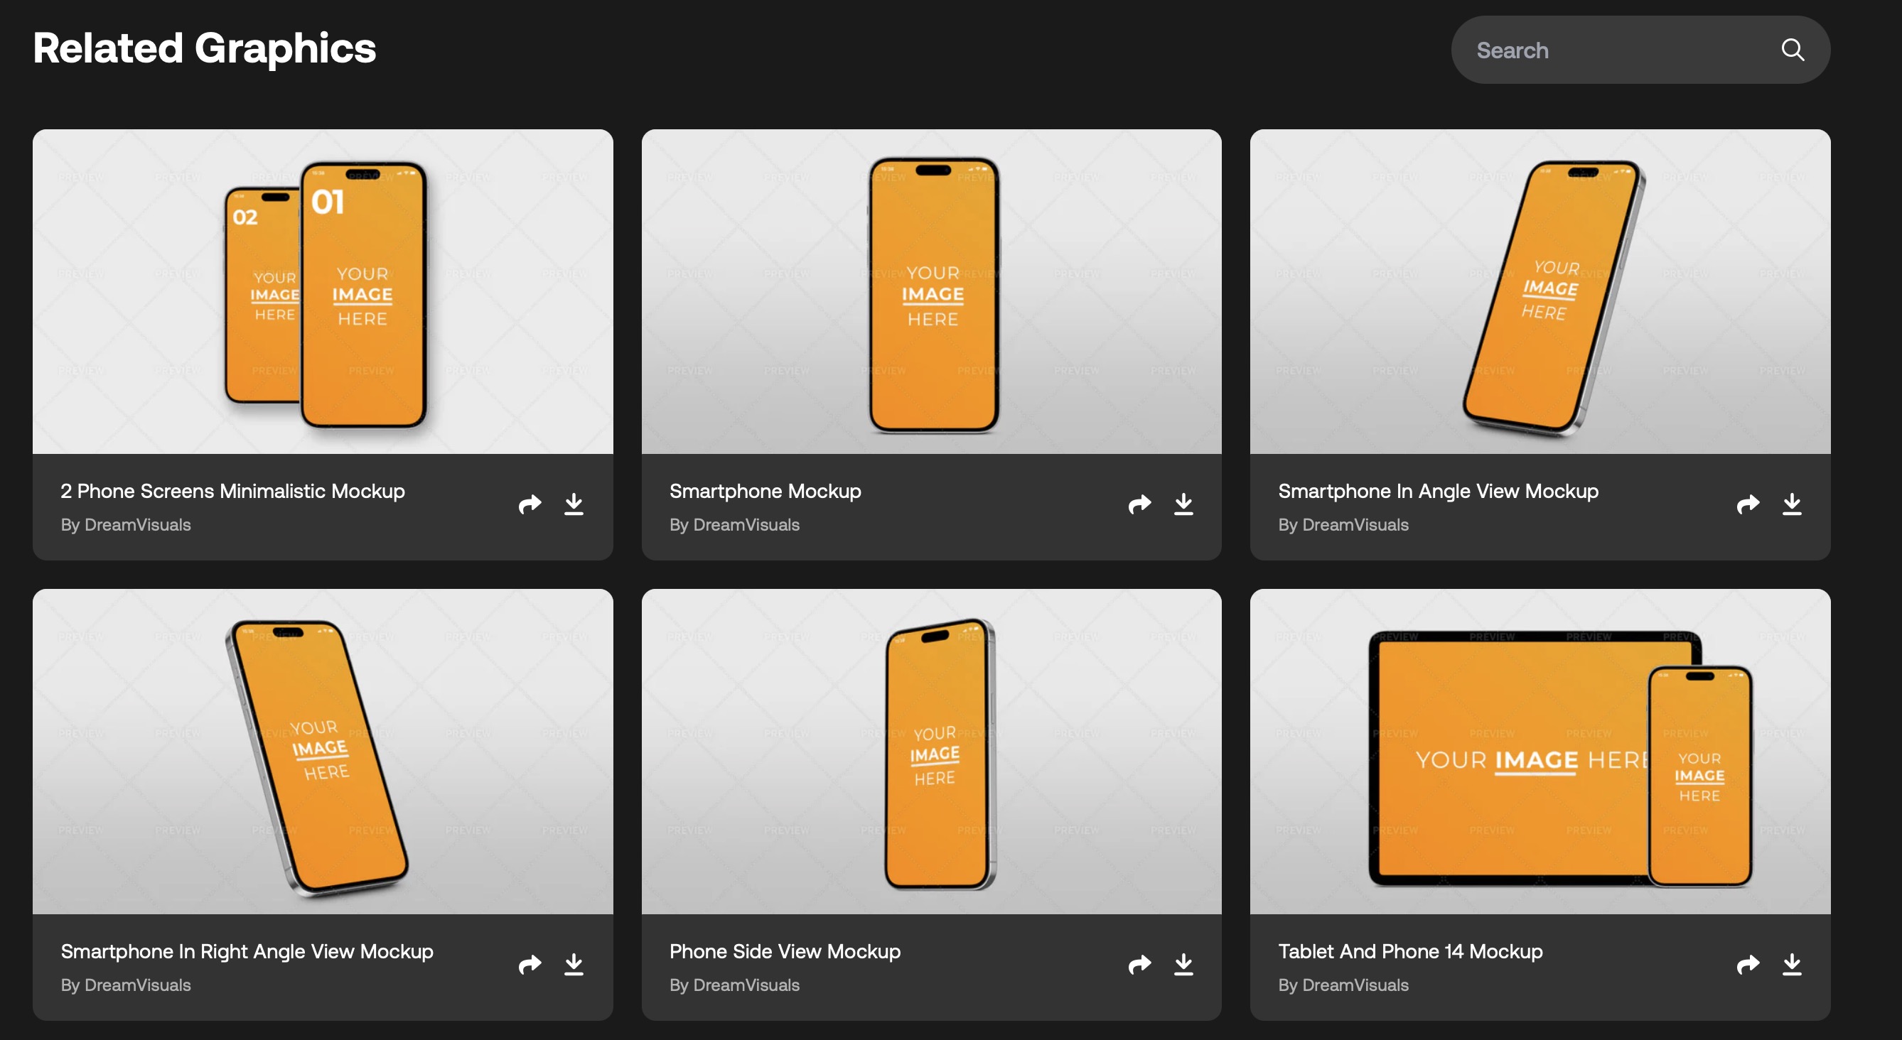Share Smartphone In Angle View Mockup
Screen dimensions: 1902x1040
1747,504
